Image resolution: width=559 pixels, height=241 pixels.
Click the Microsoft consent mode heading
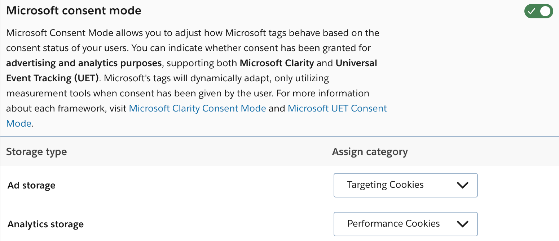click(73, 10)
